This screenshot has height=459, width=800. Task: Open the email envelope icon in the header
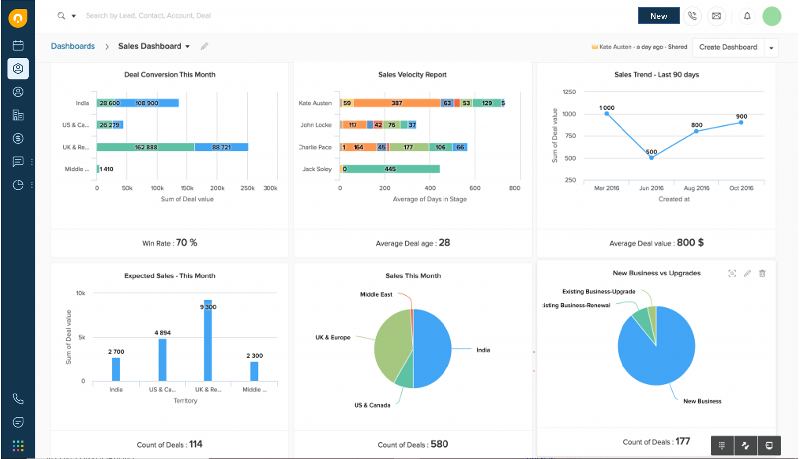[x=716, y=16]
